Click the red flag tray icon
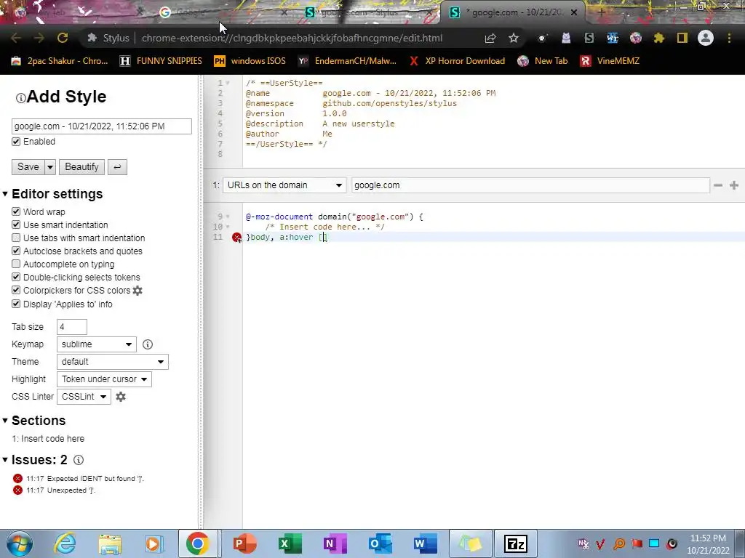The width and height of the screenshot is (745, 558). 637,543
